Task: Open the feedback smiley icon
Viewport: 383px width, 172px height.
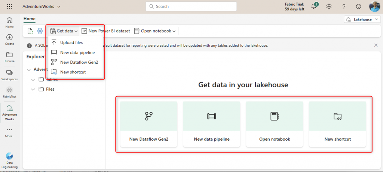Action: (359, 6)
